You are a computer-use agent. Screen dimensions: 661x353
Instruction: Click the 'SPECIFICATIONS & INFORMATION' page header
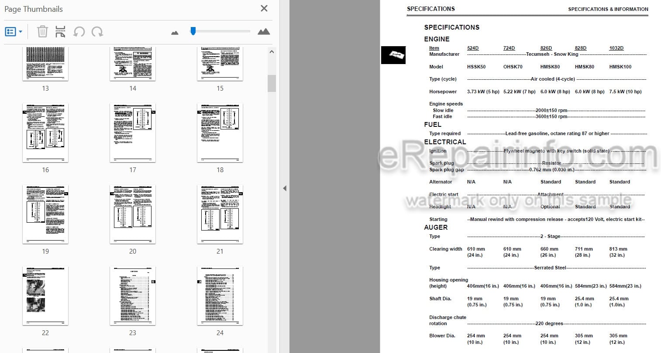[608, 9]
